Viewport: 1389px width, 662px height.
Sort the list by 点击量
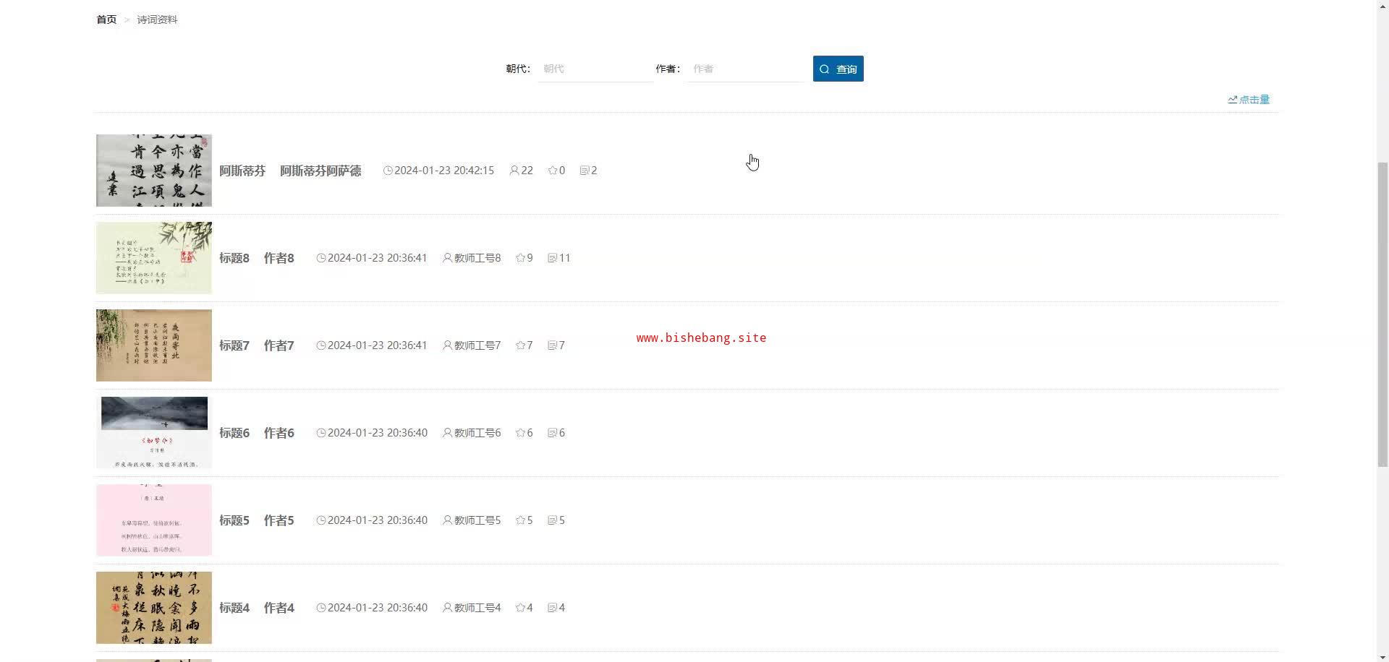(x=1249, y=100)
